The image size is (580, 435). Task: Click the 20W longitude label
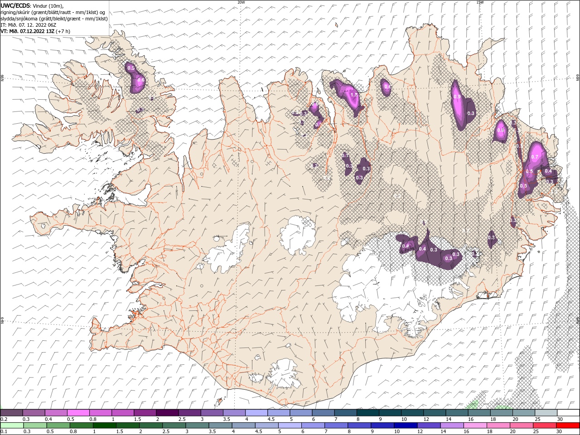coord(241,2)
